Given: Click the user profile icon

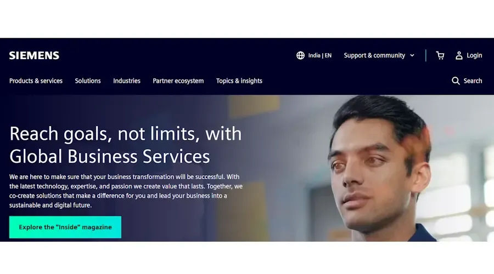Looking at the screenshot, I should [459, 55].
